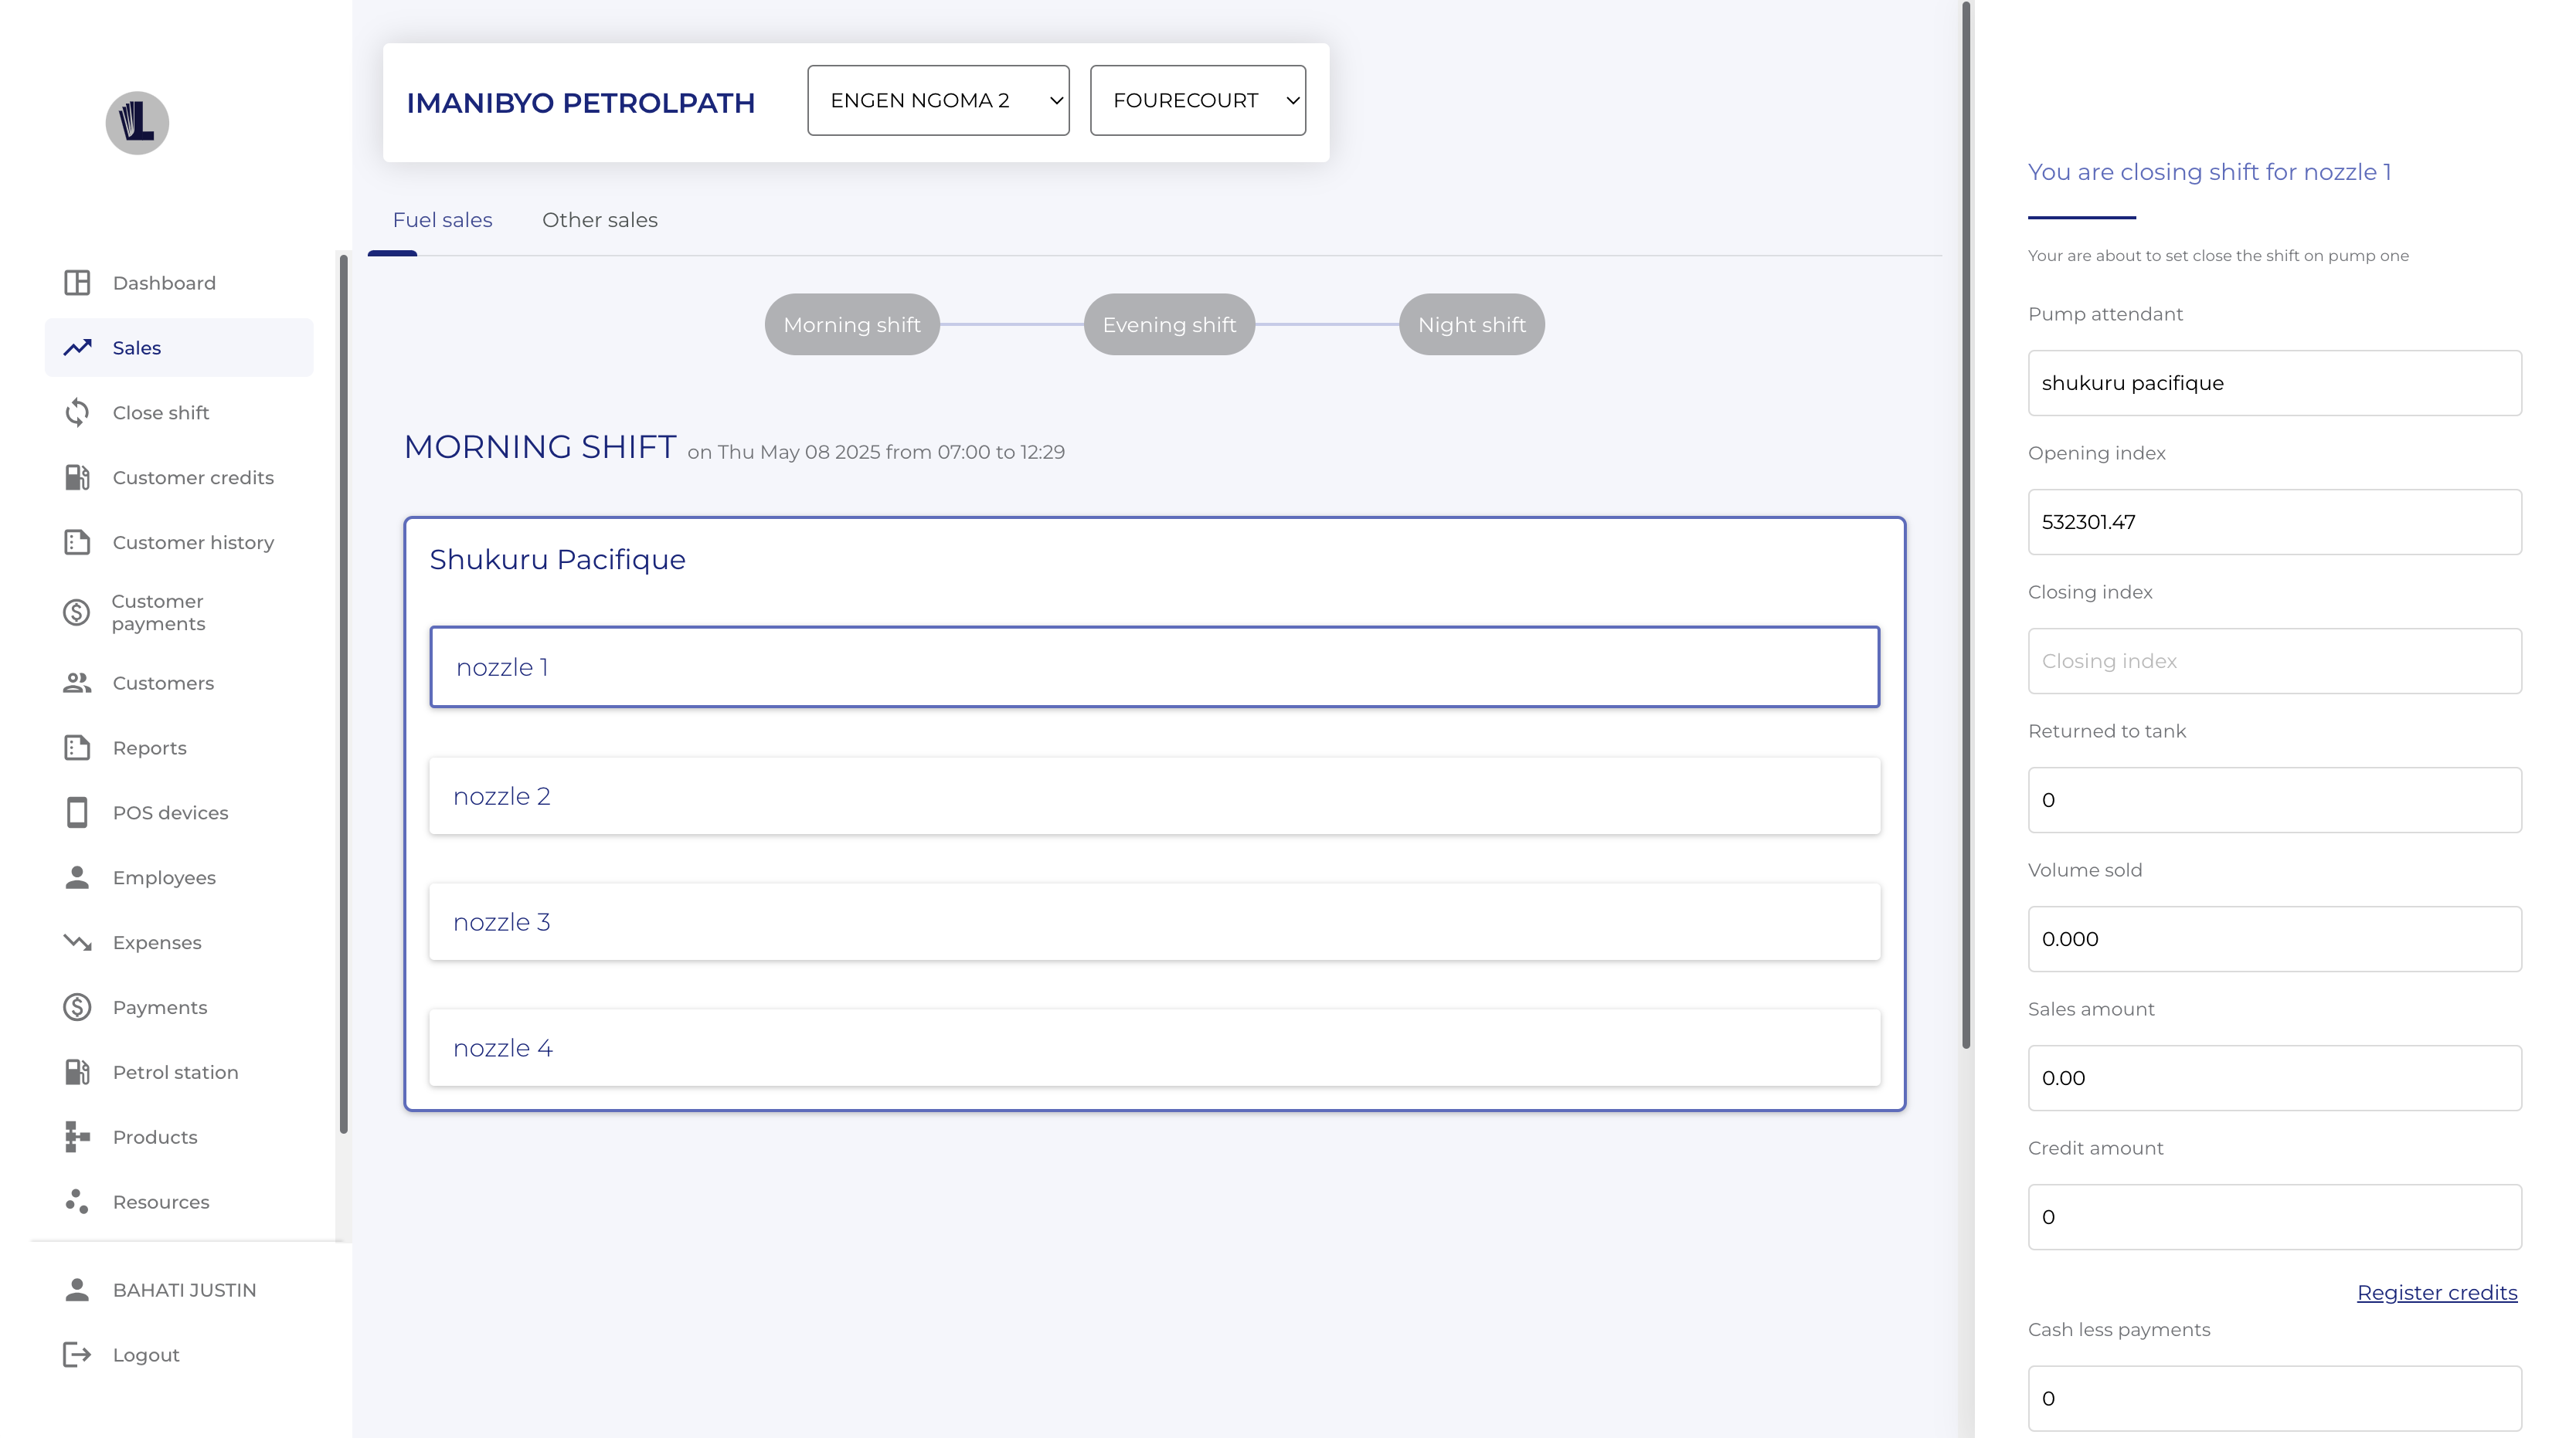Click the Dashboard icon in sidebar

tap(77, 283)
